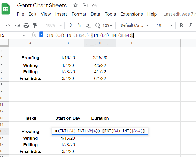Open the Data menu
Viewport: 196px width, 157px height.
point(95,14)
